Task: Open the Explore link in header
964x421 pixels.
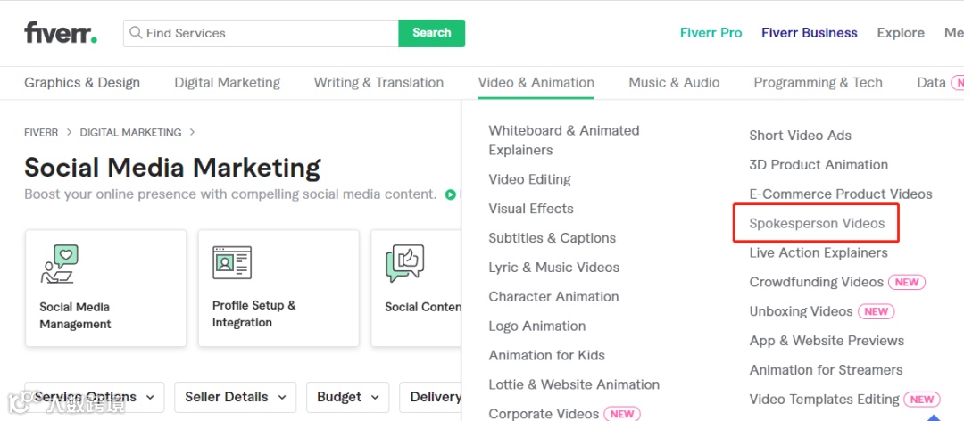Action: (901, 33)
